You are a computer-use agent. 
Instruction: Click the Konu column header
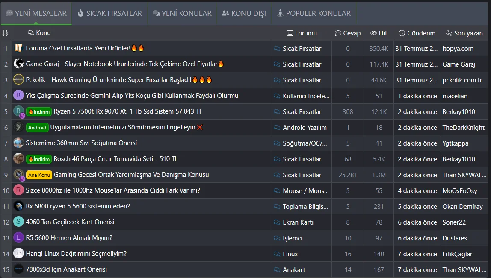(39, 33)
